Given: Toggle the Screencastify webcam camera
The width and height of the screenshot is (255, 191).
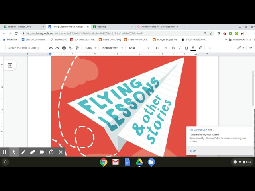Looking at the screenshot, I should pos(42,152).
